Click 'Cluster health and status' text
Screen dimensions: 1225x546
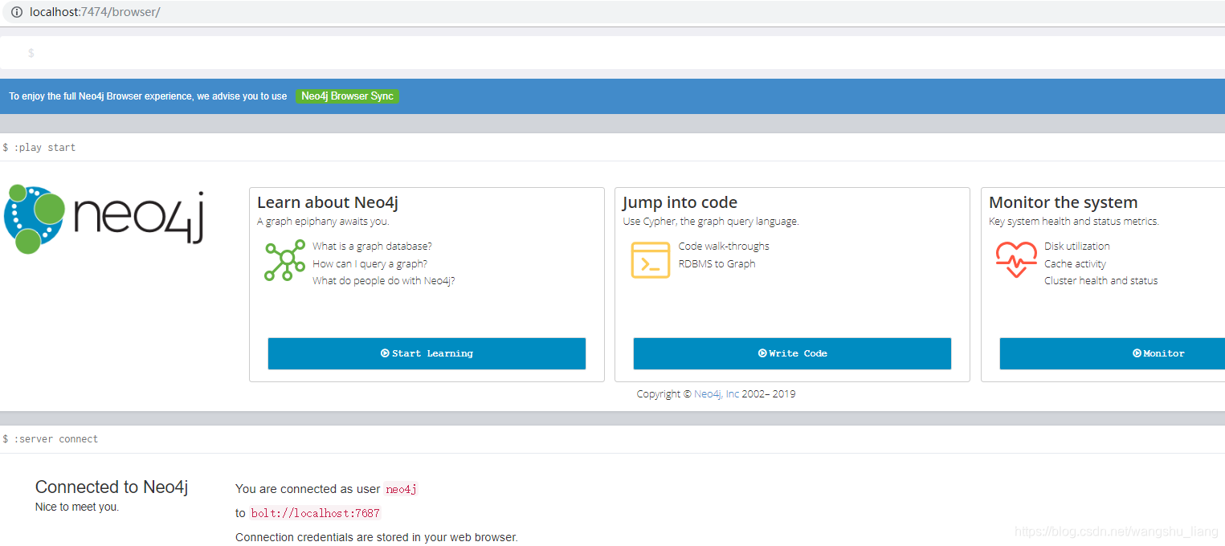pyautogui.click(x=1101, y=281)
